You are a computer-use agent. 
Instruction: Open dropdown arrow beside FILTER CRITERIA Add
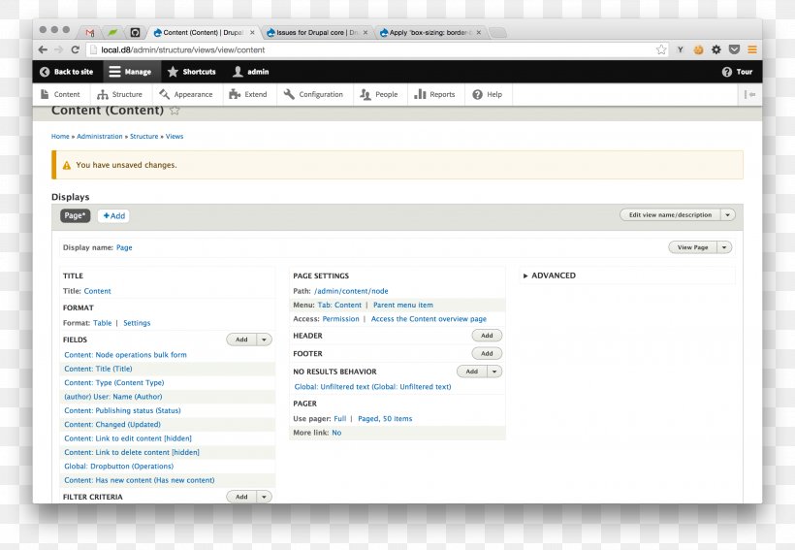pos(264,497)
